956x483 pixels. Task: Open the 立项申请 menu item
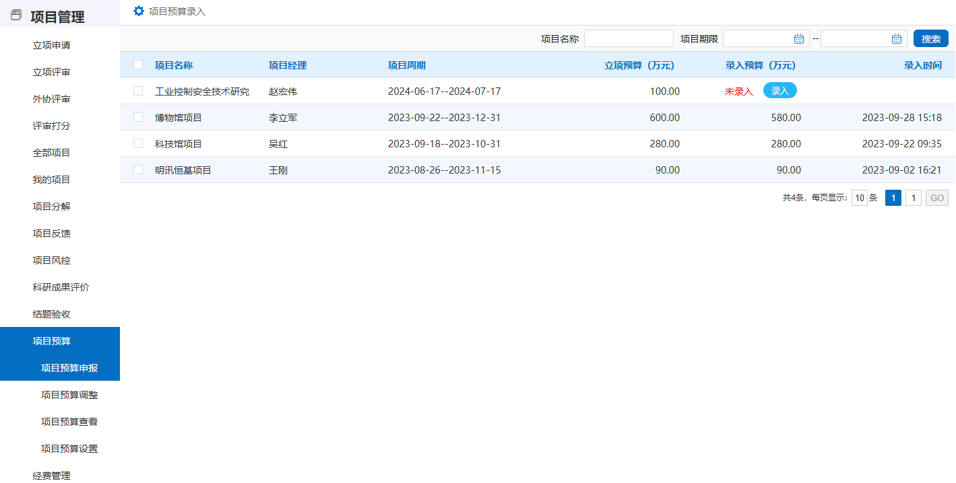click(x=52, y=45)
